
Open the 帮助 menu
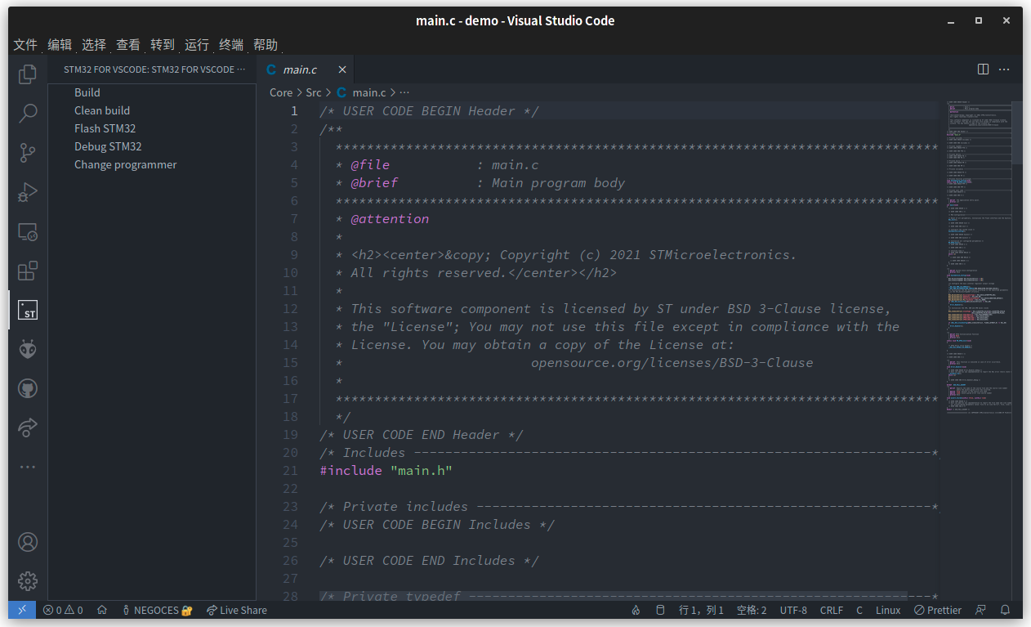[266, 45]
